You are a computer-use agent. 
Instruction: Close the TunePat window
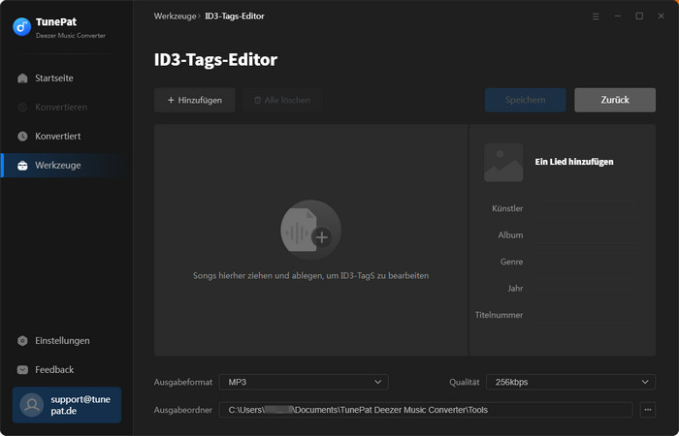661,16
